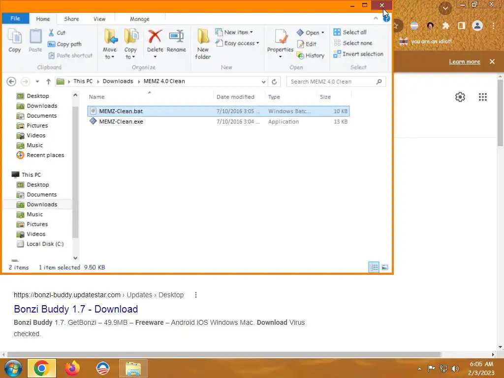Choose Cut in the ribbon
The image size is (504, 378).
tap(57, 32)
